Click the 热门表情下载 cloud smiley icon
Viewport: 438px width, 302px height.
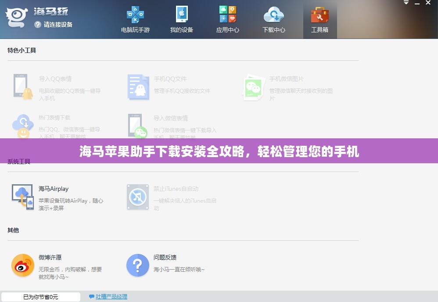coord(23,126)
